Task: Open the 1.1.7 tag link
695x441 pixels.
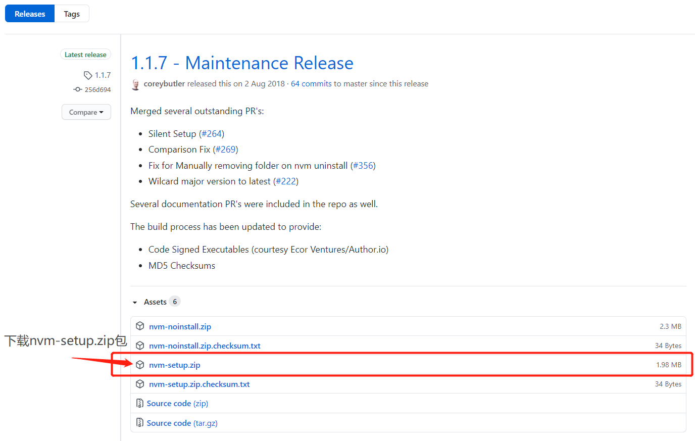Action: 103,75
